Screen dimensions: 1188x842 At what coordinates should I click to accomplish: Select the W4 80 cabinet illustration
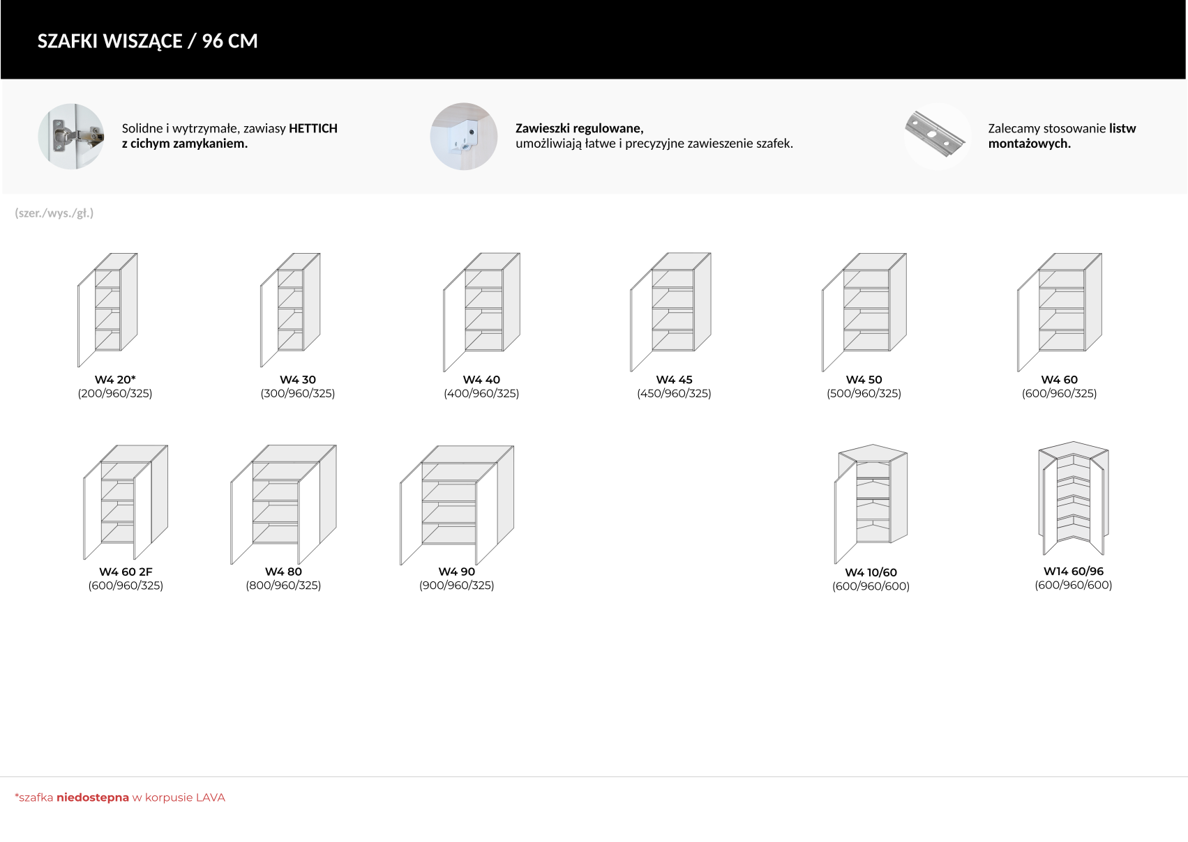283,503
